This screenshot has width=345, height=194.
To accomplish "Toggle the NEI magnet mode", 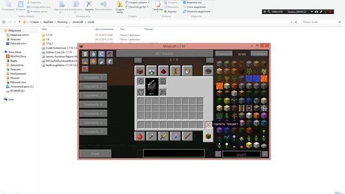I will coord(109,54).
